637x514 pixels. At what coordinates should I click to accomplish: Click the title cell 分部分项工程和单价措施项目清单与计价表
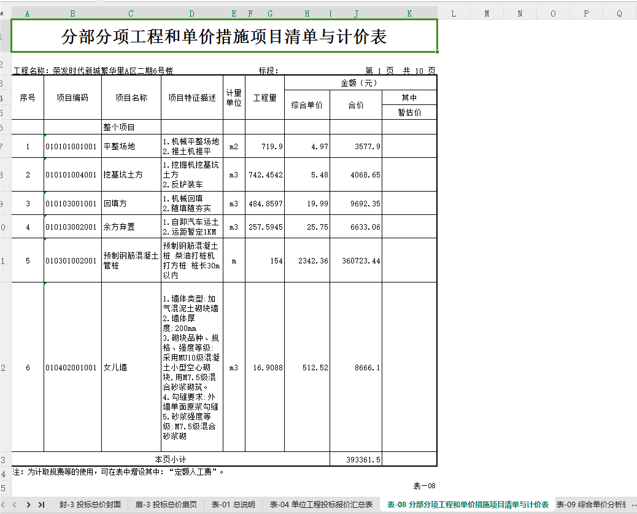224,36
